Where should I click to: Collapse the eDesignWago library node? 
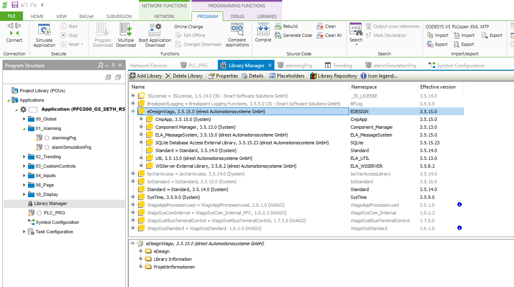[x=133, y=111]
